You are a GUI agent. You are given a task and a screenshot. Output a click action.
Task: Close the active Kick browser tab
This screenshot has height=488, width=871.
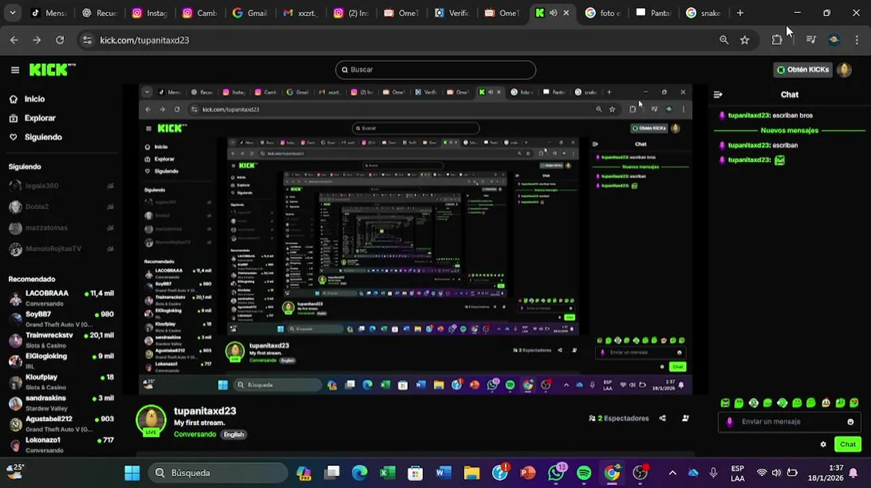point(566,13)
